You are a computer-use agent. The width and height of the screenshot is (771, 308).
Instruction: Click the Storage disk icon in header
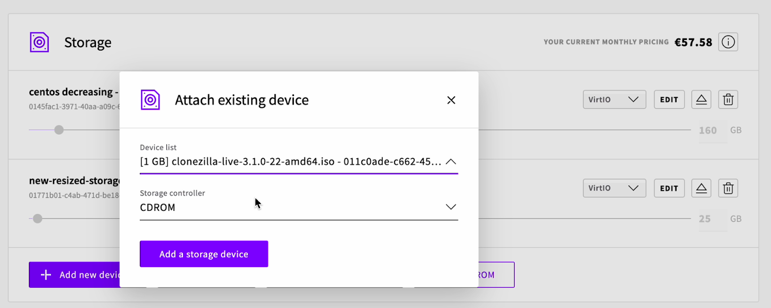click(x=40, y=42)
